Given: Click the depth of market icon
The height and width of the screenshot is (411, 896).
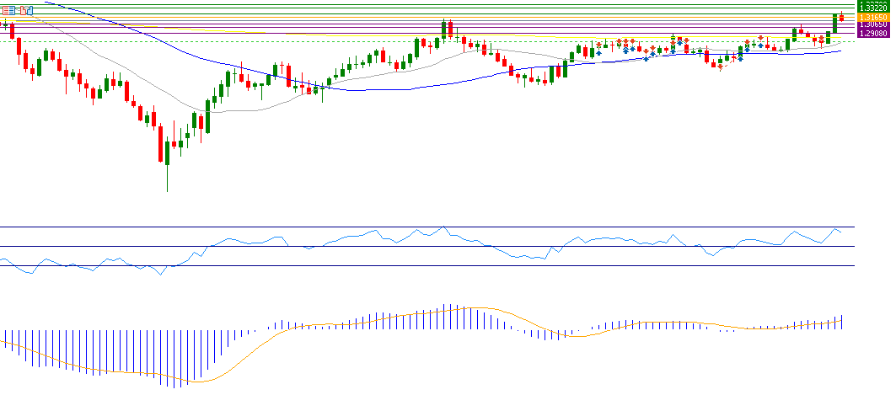Looking at the screenshot, I should click(27, 10).
